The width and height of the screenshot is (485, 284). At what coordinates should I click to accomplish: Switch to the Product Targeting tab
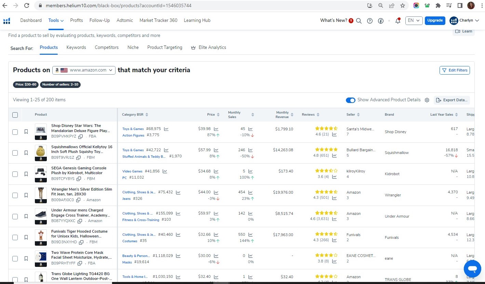click(165, 48)
